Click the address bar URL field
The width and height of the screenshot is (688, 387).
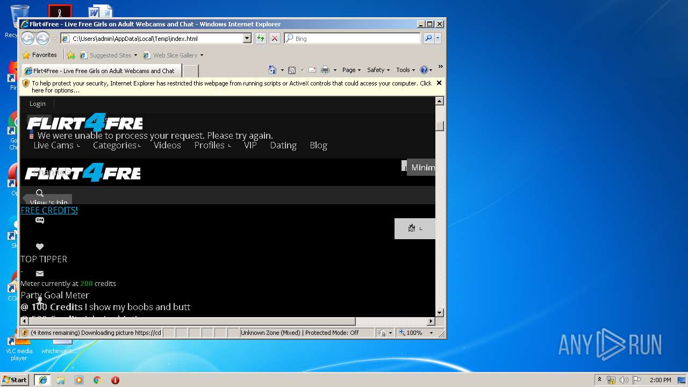click(x=156, y=38)
